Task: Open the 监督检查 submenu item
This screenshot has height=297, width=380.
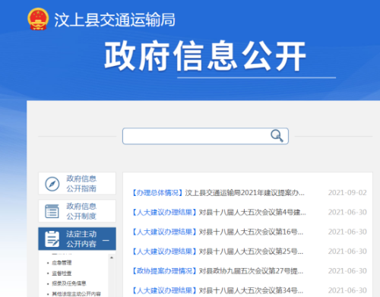Action: pyautogui.click(x=62, y=273)
